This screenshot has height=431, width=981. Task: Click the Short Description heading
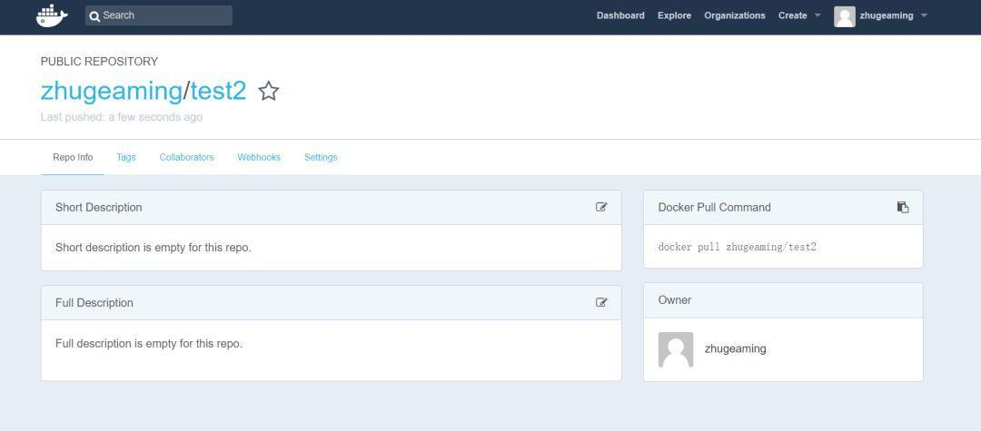click(99, 208)
